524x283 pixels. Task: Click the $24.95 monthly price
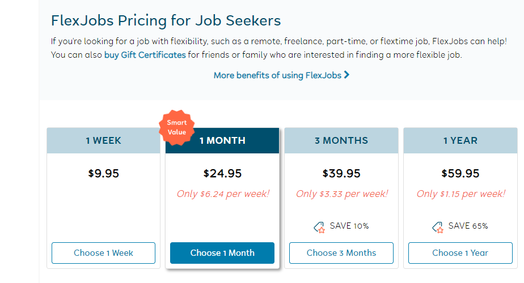222,174
